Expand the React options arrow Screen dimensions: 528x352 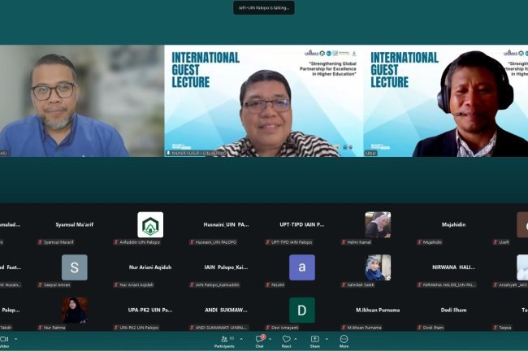[x=296, y=339]
